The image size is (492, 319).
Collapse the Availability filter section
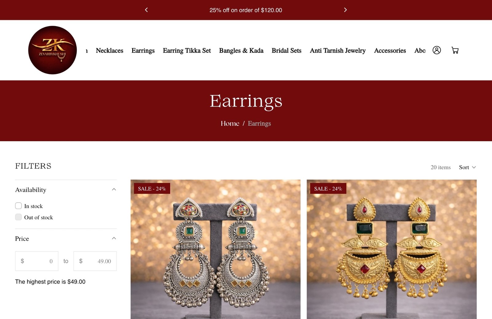(114, 189)
